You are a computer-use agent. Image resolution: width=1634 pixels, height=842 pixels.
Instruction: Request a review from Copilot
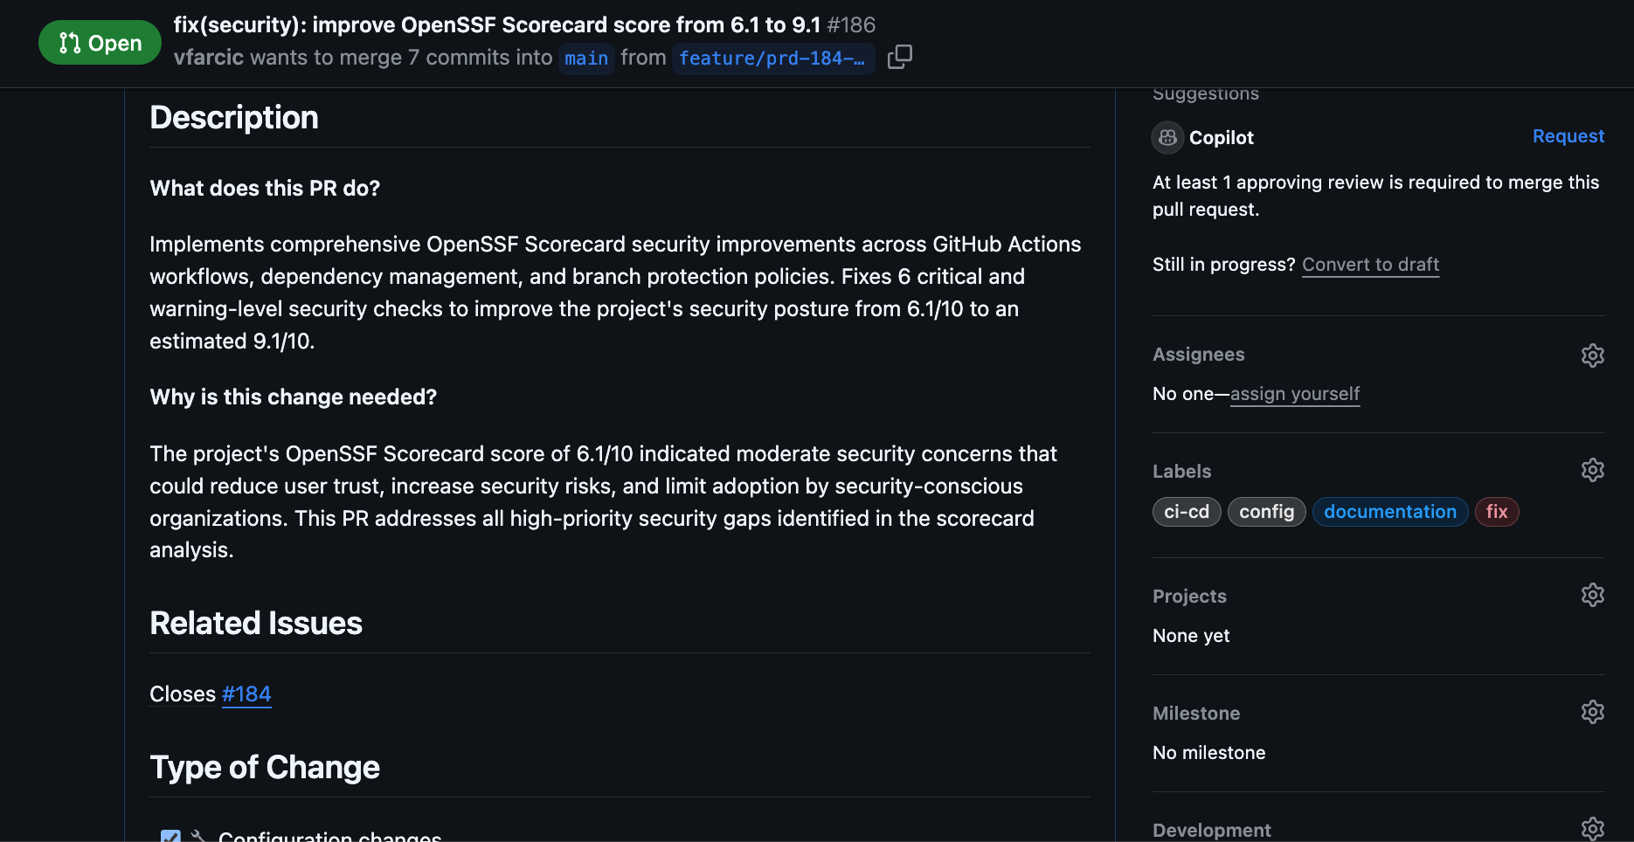(x=1568, y=136)
